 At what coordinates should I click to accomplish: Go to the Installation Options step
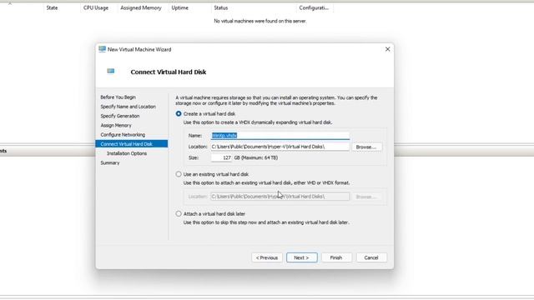(x=127, y=153)
